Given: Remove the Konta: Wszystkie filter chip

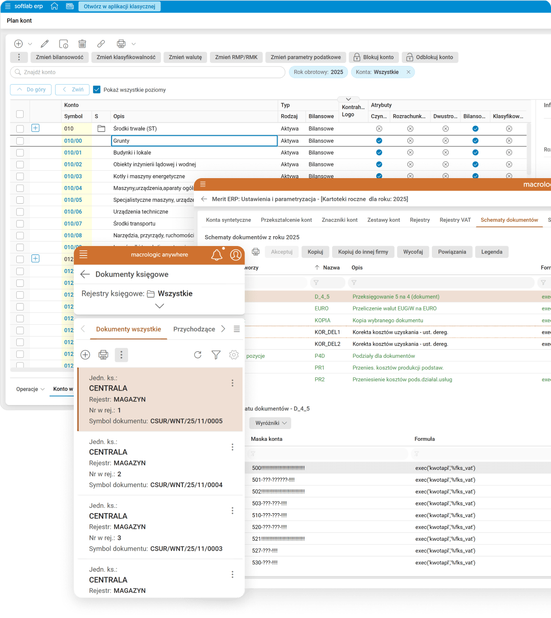Looking at the screenshot, I should click(408, 72).
